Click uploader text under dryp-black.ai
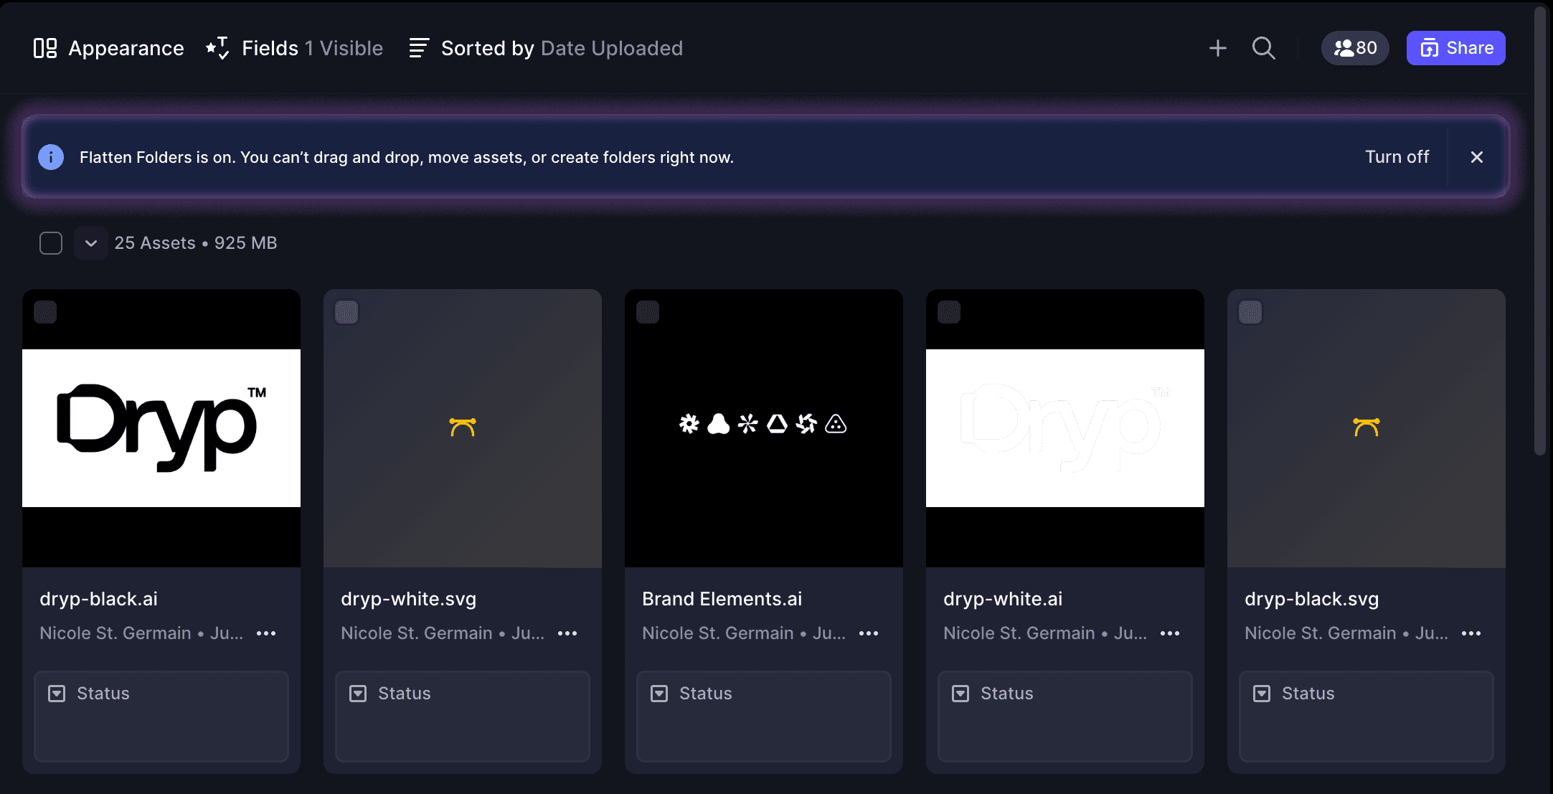The height and width of the screenshot is (794, 1553). [141, 633]
